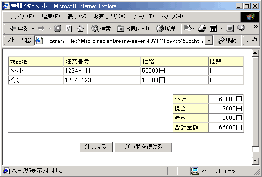Open the Search (検索) toolbar button

point(101,29)
